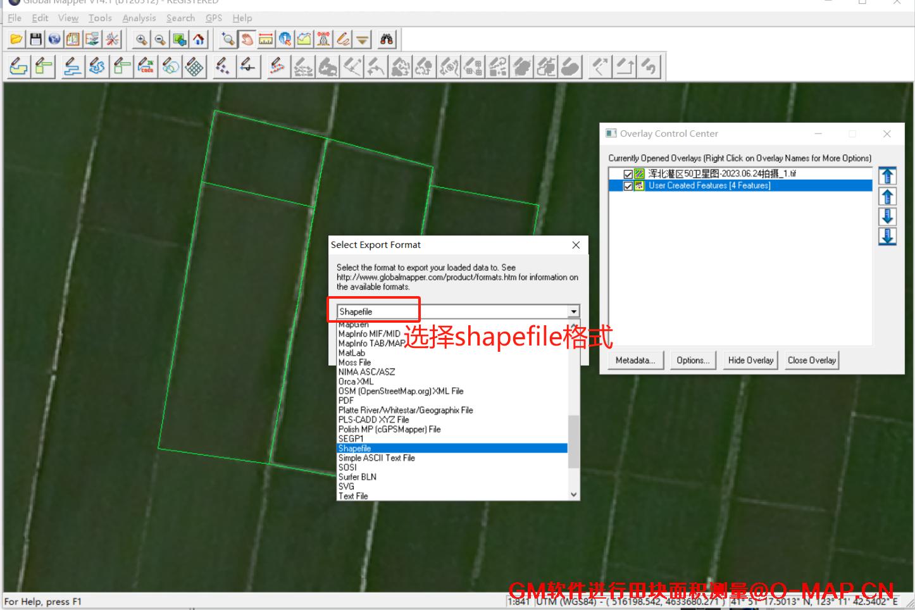Select the Zoom In magnifier icon
The width and height of the screenshot is (915, 610).
pyautogui.click(x=142, y=40)
